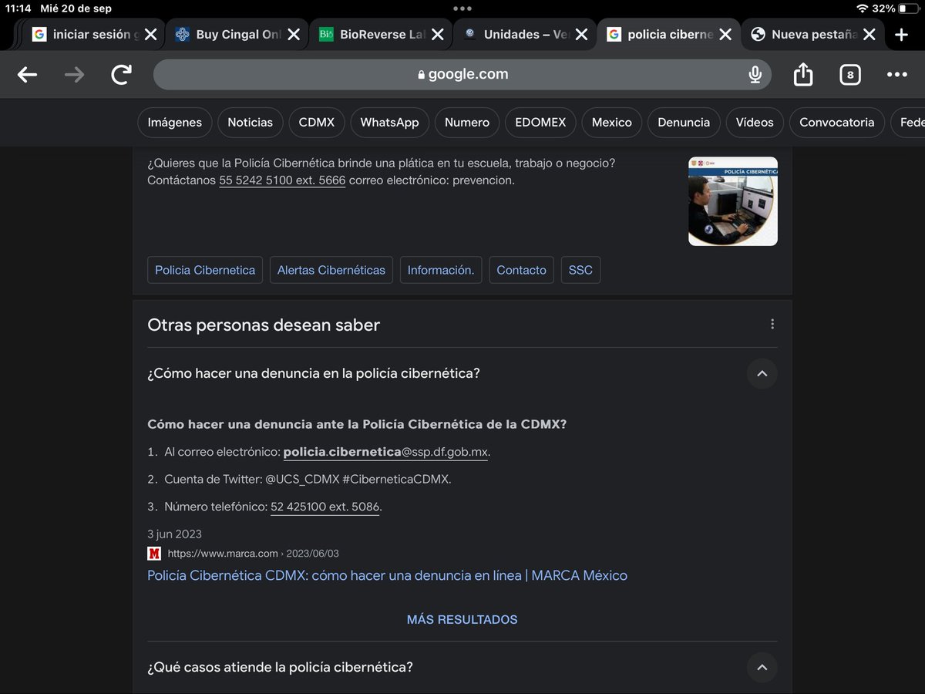The image size is (925, 694).
Task: Filter results by Imágenes
Action: (175, 122)
